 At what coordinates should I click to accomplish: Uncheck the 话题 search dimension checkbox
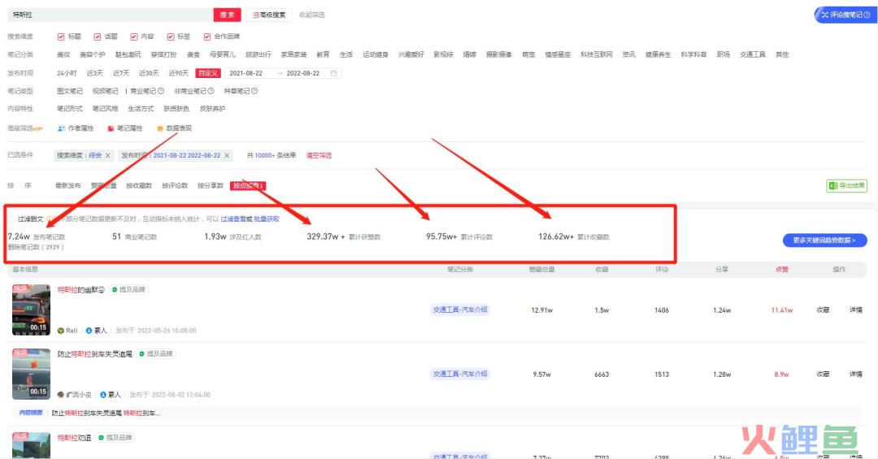pos(98,37)
